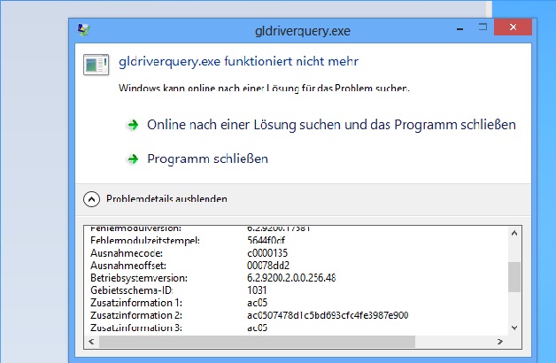Click the Zusatzinformation 1 label
556x363 pixels.
tap(136, 303)
